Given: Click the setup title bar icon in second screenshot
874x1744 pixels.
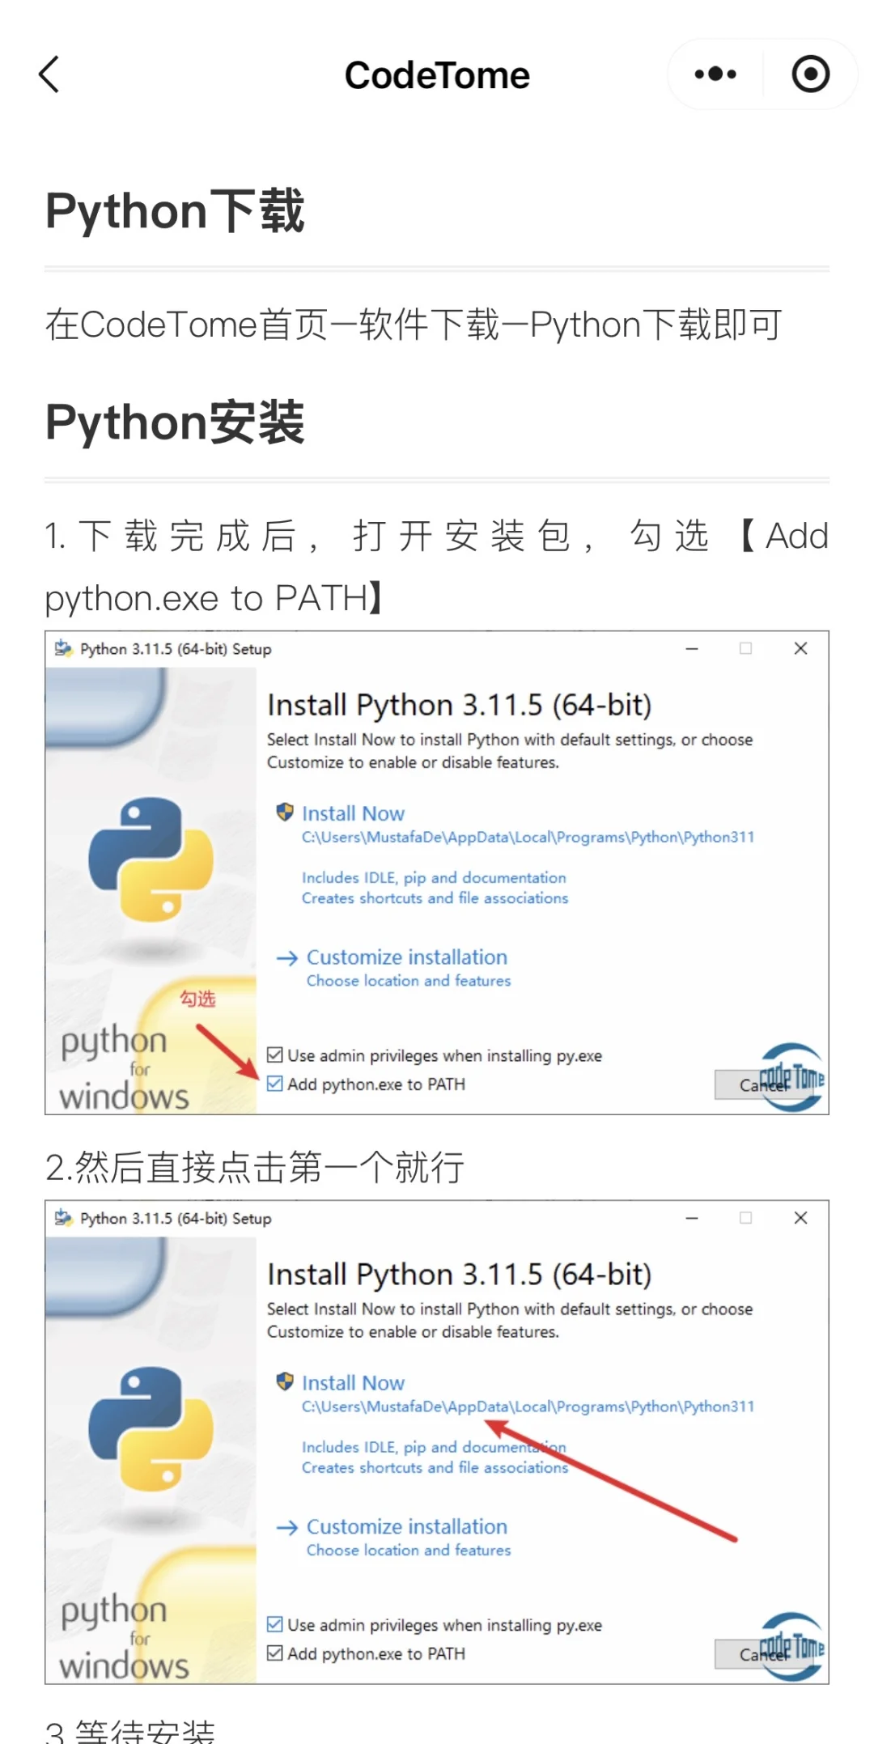Looking at the screenshot, I should coord(63,1218).
